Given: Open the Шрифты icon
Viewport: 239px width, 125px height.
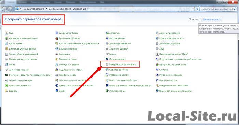Looking at the screenshot, I should (x=6, y=91).
